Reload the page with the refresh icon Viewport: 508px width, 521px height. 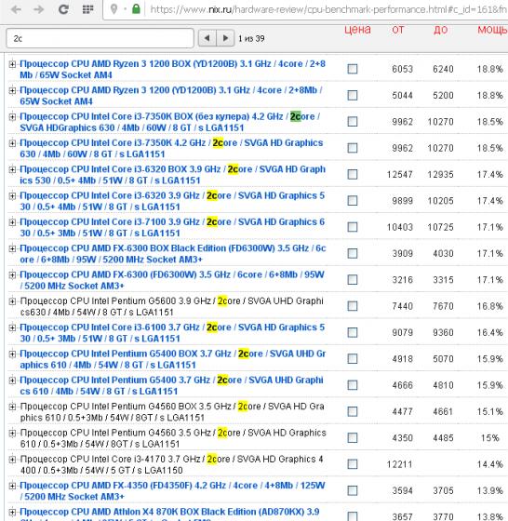[63, 9]
